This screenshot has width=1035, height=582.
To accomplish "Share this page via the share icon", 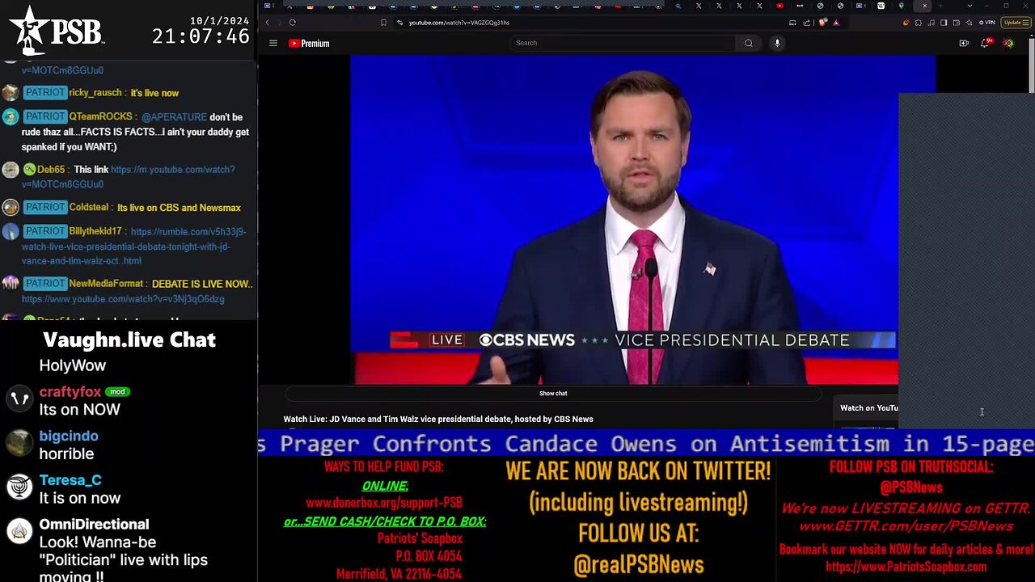I will tap(806, 23).
